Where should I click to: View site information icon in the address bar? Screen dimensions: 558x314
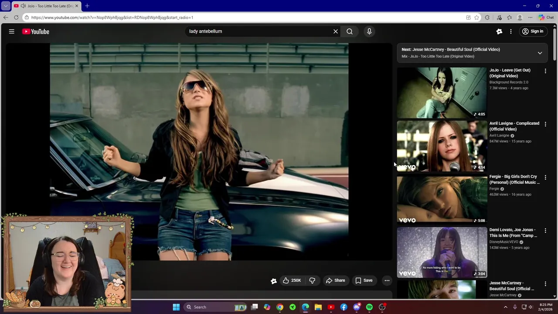(27, 17)
